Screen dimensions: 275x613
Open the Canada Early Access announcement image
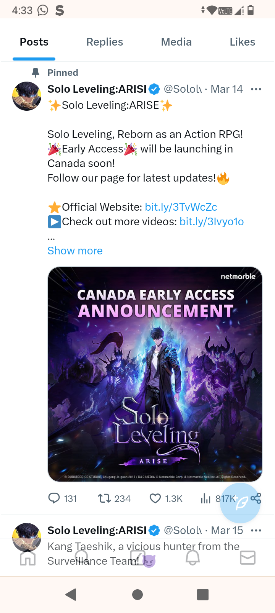(155, 374)
